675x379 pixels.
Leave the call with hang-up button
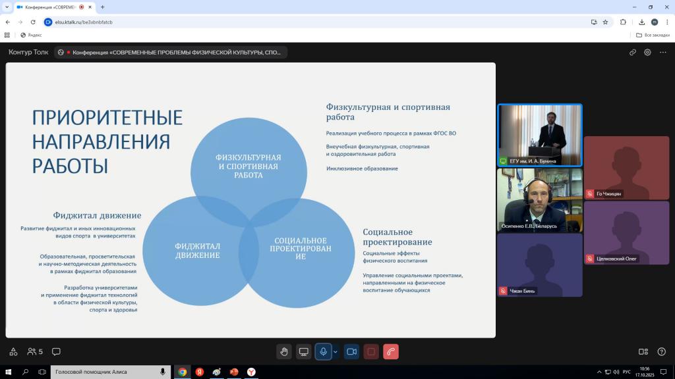click(x=391, y=351)
